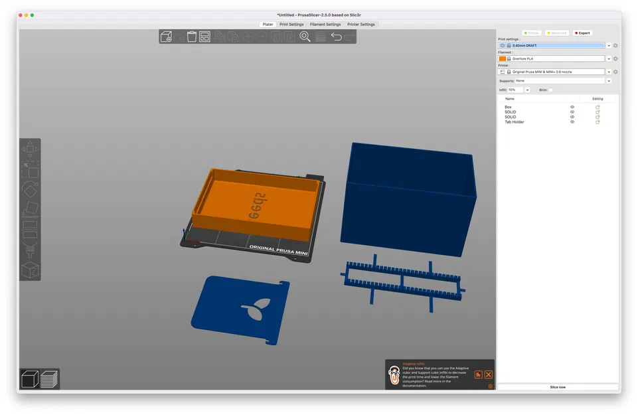Open the hint documentation link icon
Viewport: 638px width, 415px height.
(479, 374)
